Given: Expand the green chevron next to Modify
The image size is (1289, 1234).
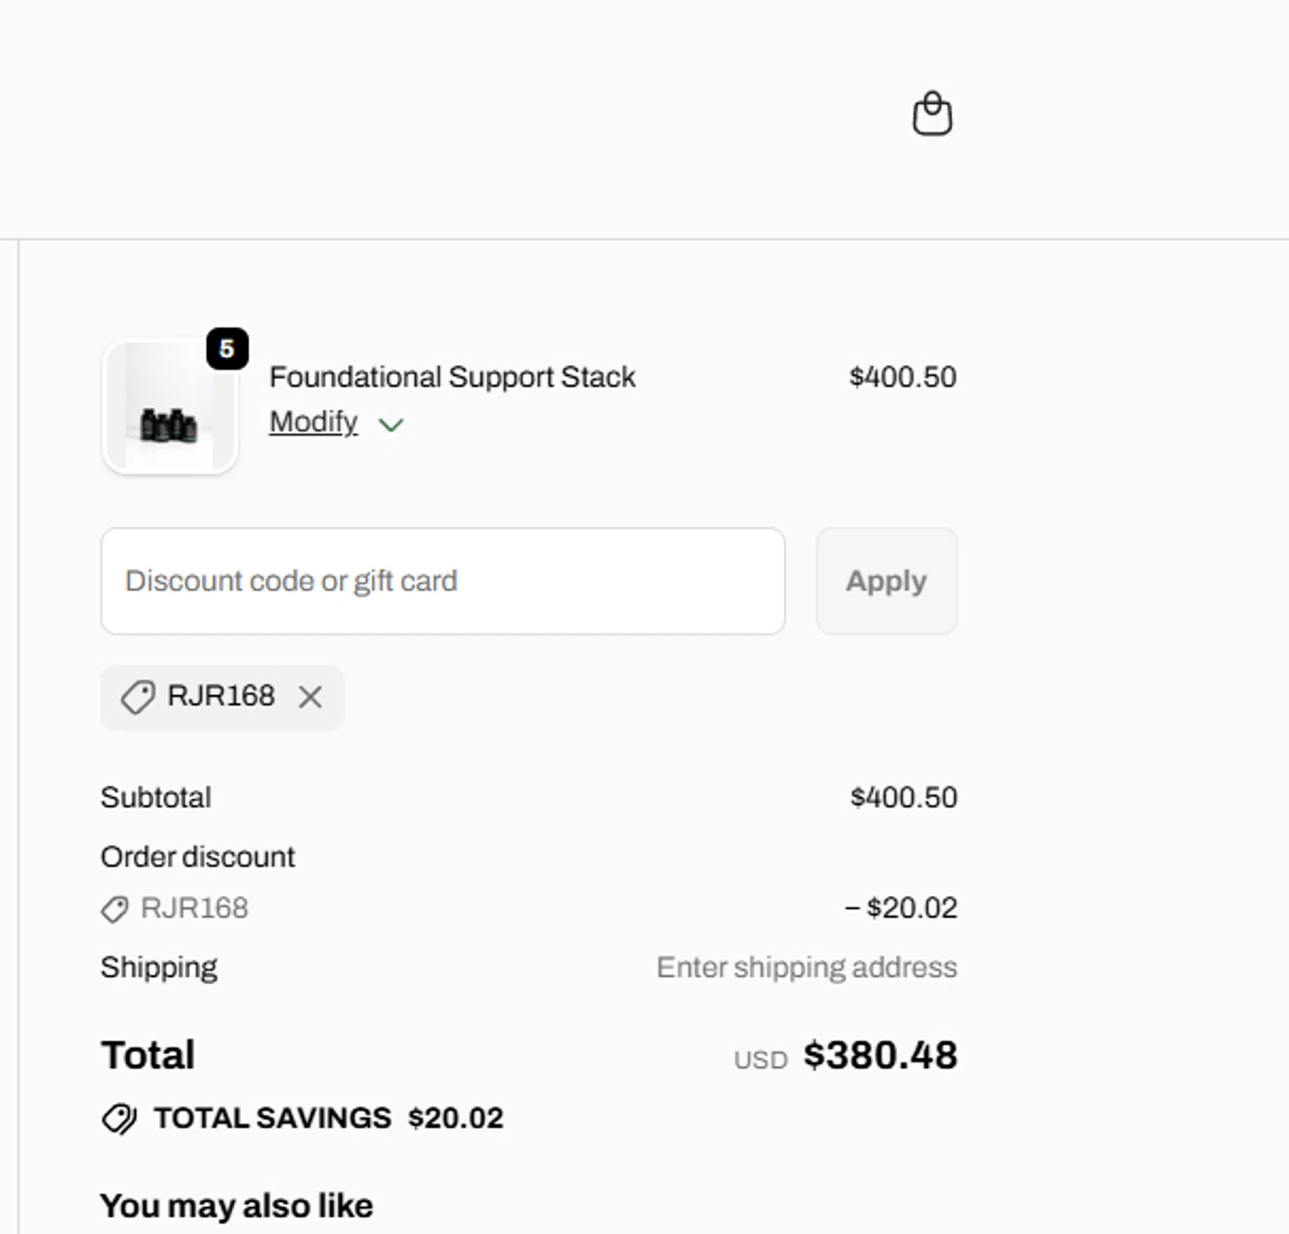Looking at the screenshot, I should 391,425.
